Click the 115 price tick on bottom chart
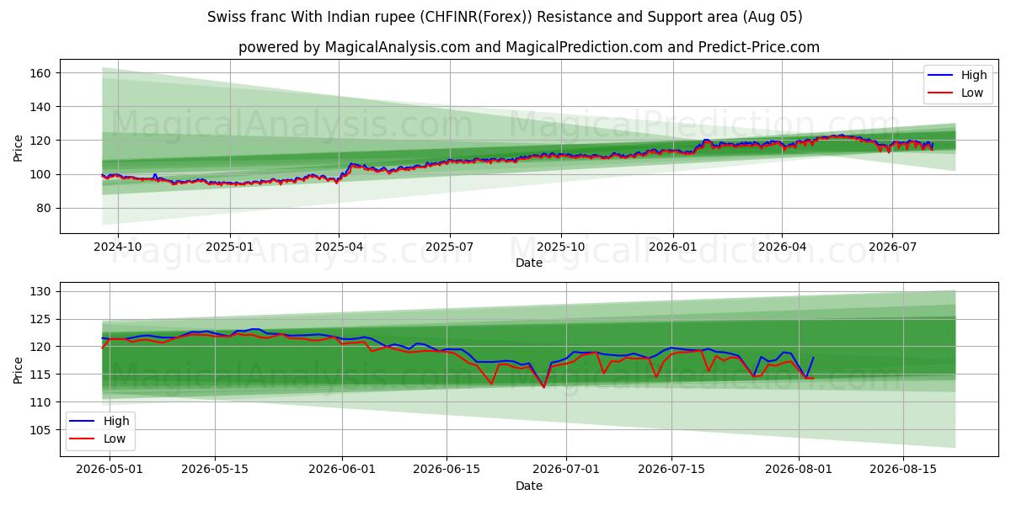The height and width of the screenshot is (505, 1011). [42, 375]
